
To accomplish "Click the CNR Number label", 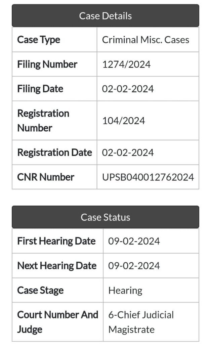I will coord(46,177).
